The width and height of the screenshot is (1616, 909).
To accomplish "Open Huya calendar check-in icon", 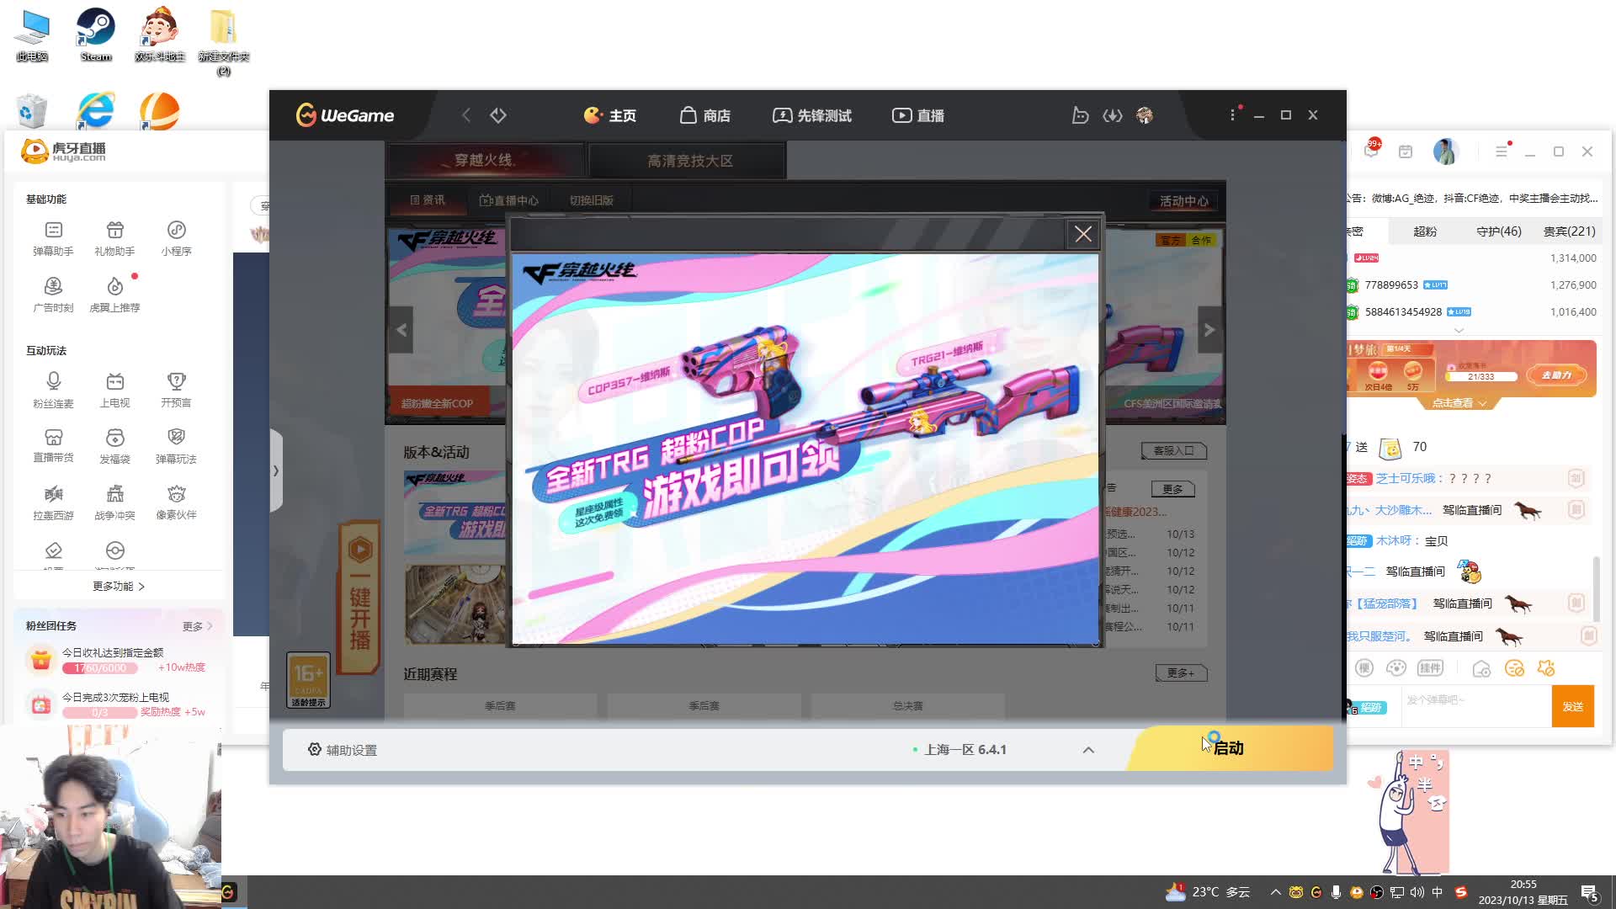I will point(1406,151).
